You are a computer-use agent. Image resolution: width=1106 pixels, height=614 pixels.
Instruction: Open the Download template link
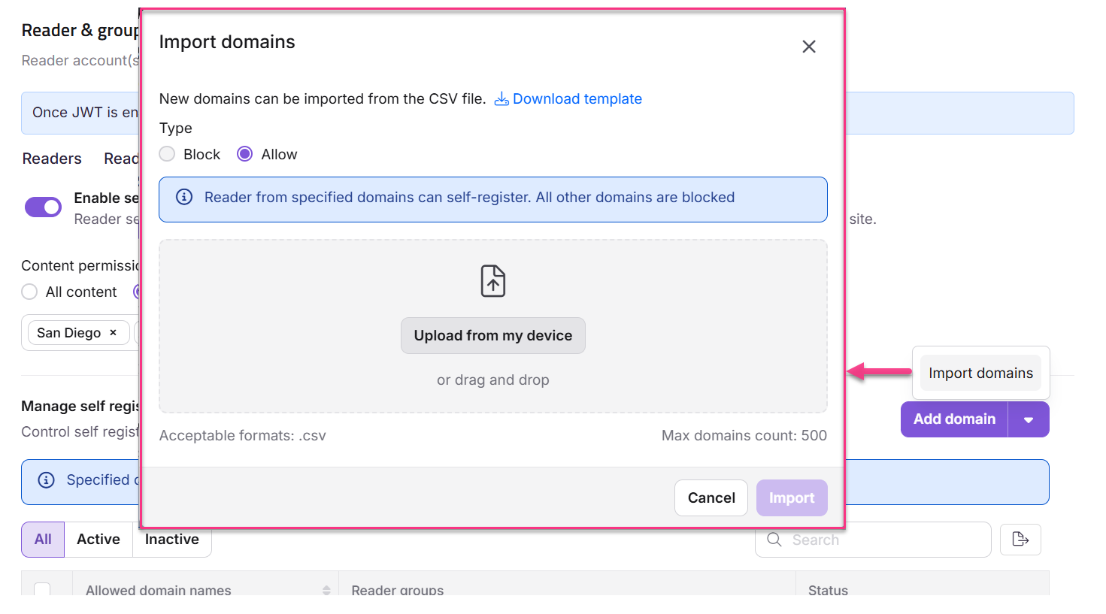click(x=577, y=98)
